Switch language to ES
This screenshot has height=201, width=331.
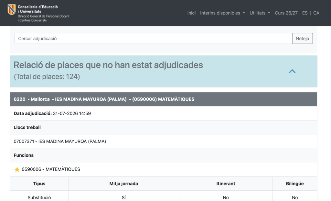tap(305, 13)
